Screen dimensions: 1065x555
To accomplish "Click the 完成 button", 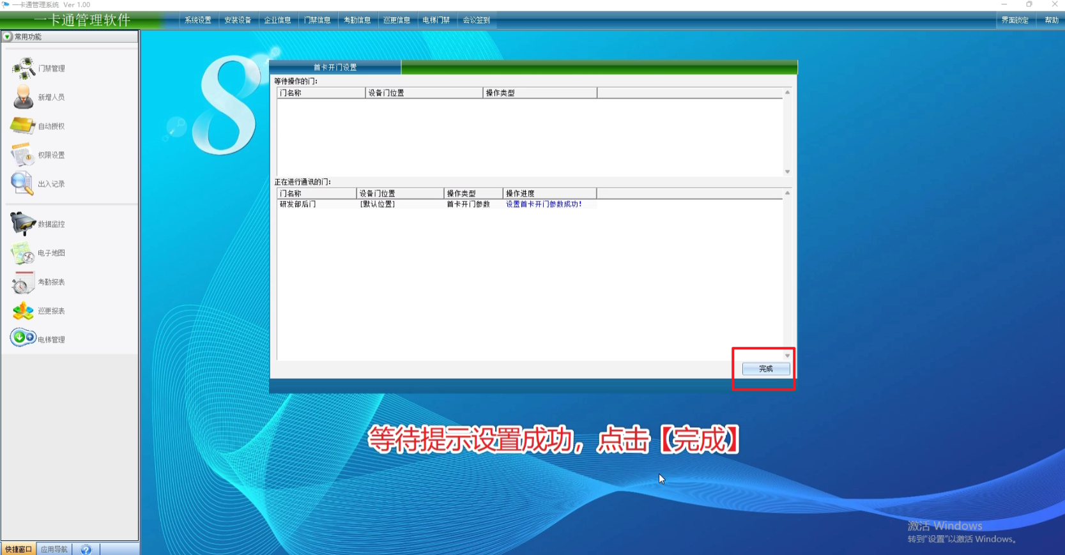I will (766, 369).
